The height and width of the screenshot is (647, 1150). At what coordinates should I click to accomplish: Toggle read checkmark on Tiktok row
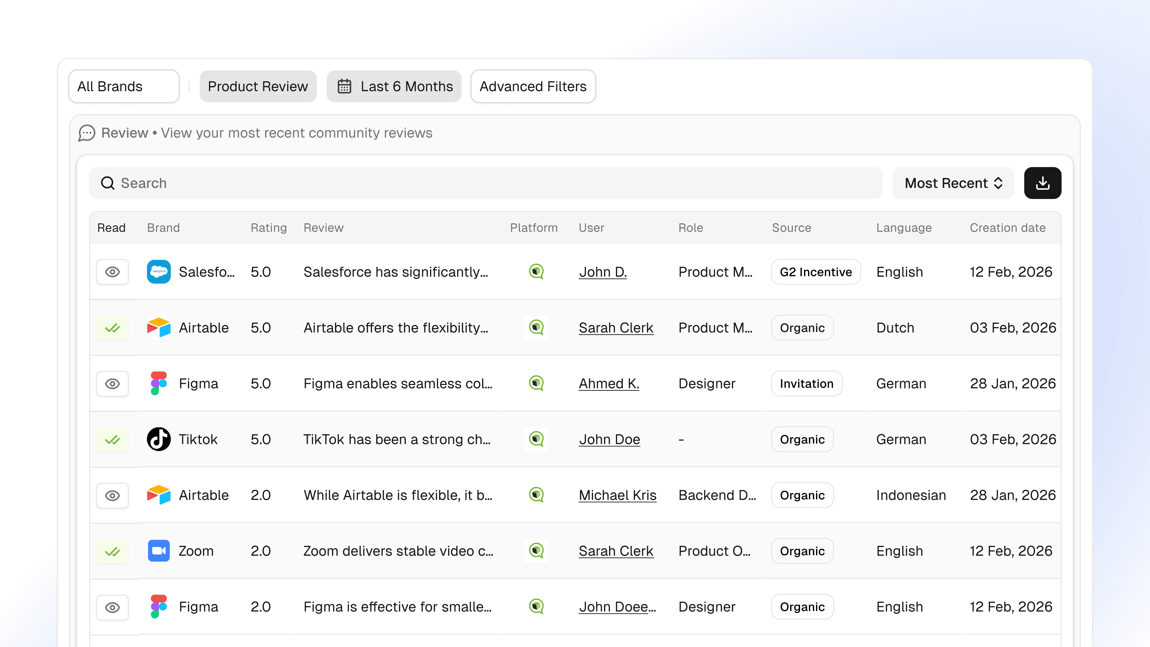112,440
